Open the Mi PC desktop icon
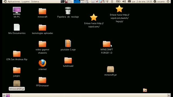 click(17, 11)
